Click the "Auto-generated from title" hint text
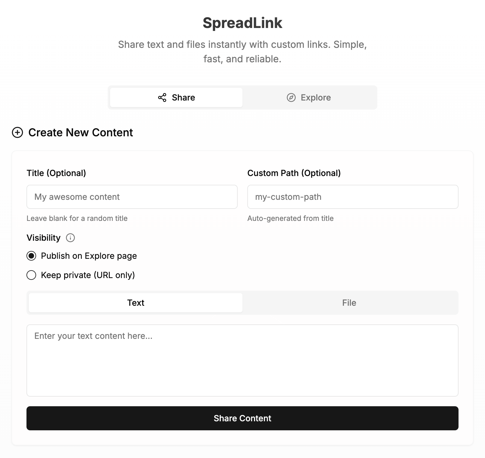485x458 pixels. click(290, 218)
